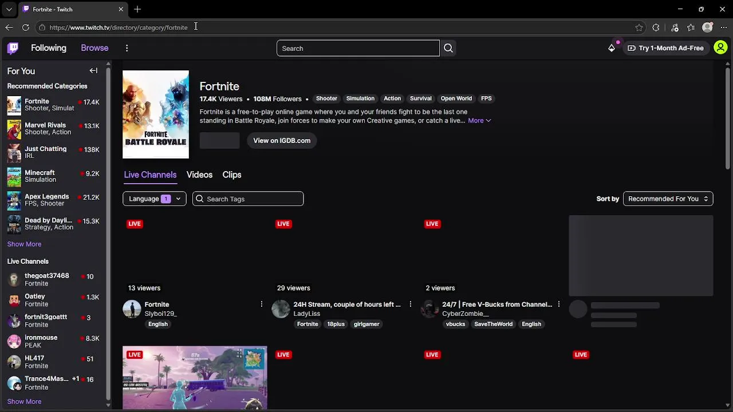Filter by the FPS tag
733x412 pixels.
coord(486,98)
